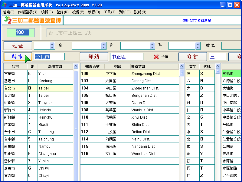The width and height of the screenshot is (242, 182).
Task: Open the 檔案(F) menu
Action: coord(8,12)
